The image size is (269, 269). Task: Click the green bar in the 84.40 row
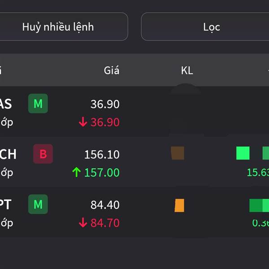tap(258, 205)
